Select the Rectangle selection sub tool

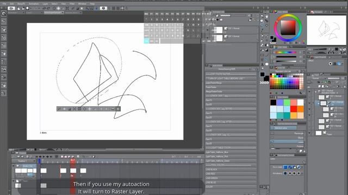pyautogui.click(x=287, y=133)
